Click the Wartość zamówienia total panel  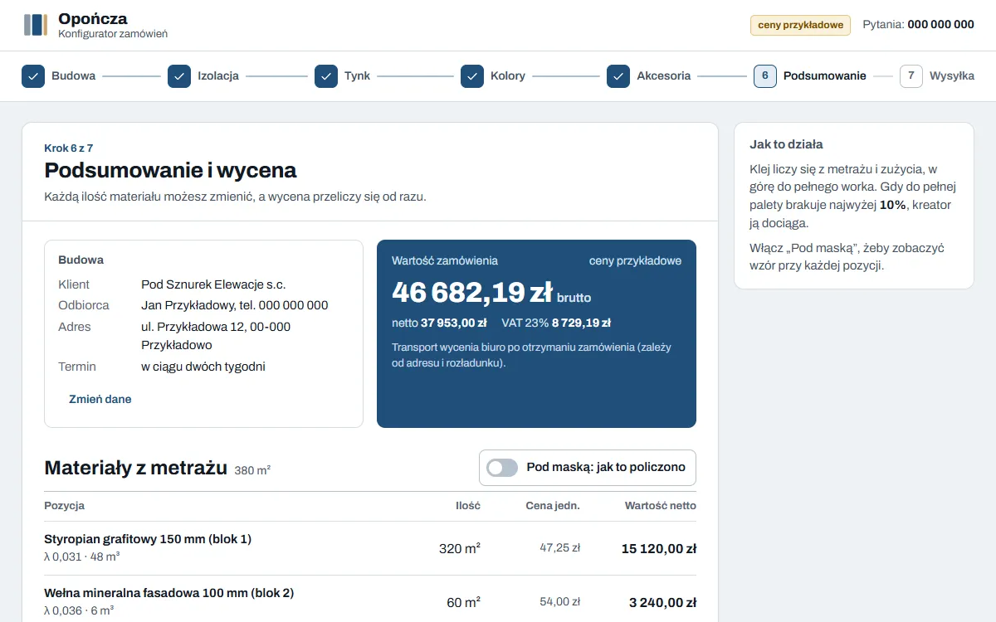click(x=536, y=334)
